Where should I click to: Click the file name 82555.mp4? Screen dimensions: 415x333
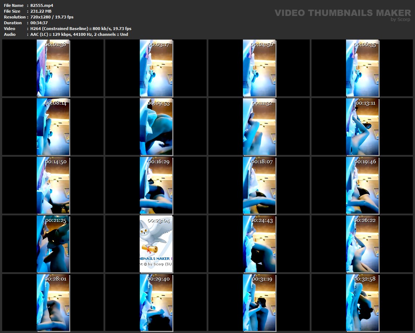(42, 5)
